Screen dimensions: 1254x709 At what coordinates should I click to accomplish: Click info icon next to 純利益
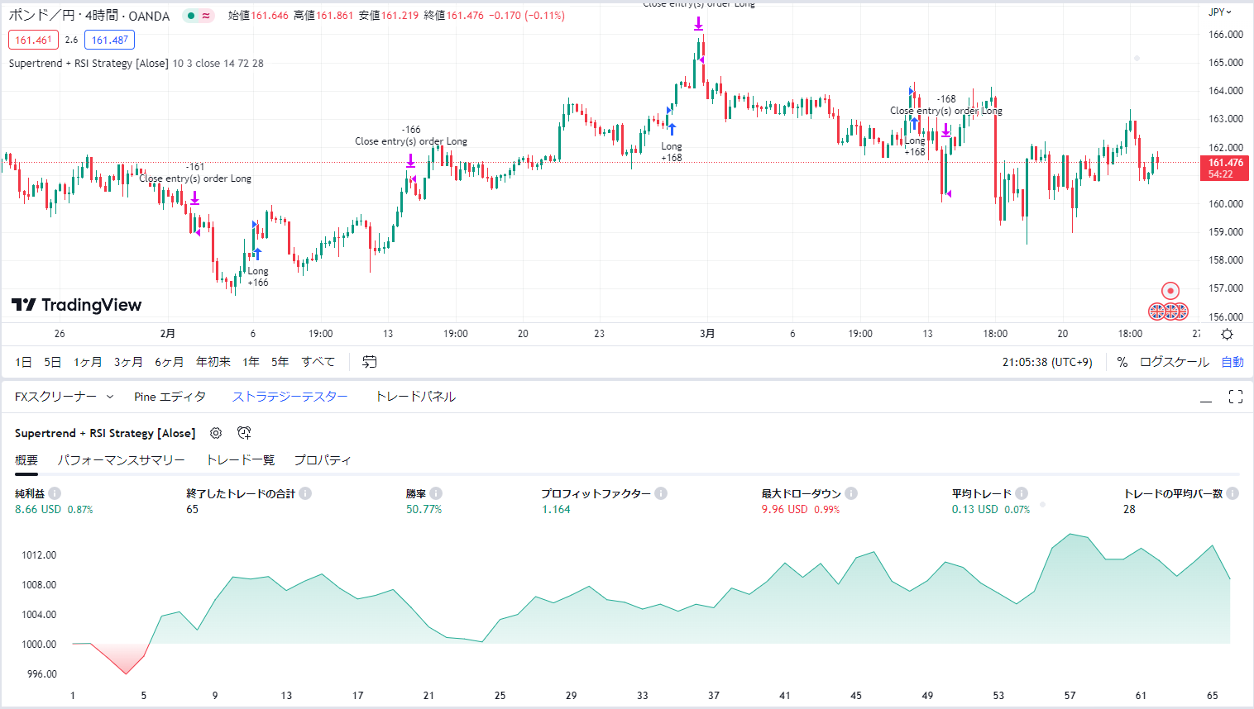tap(55, 493)
